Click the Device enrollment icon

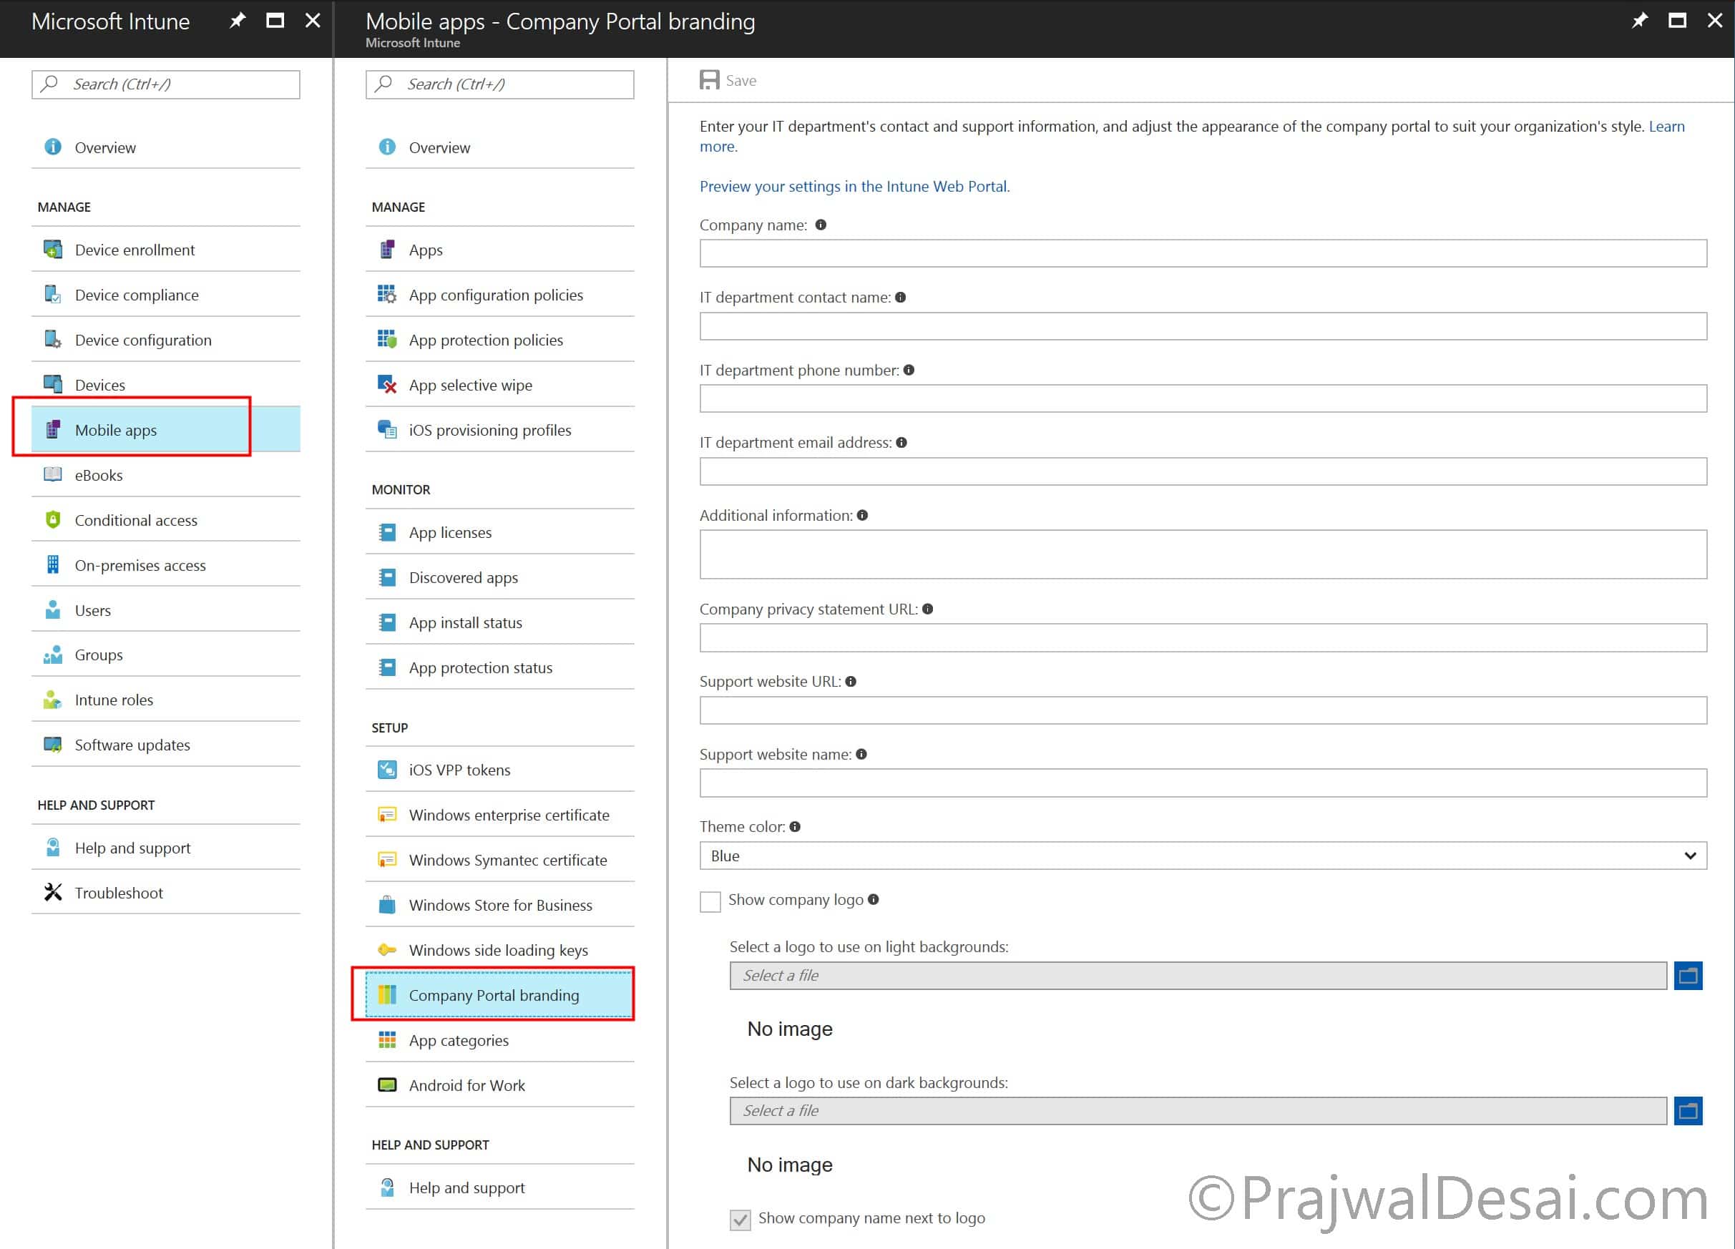(53, 250)
